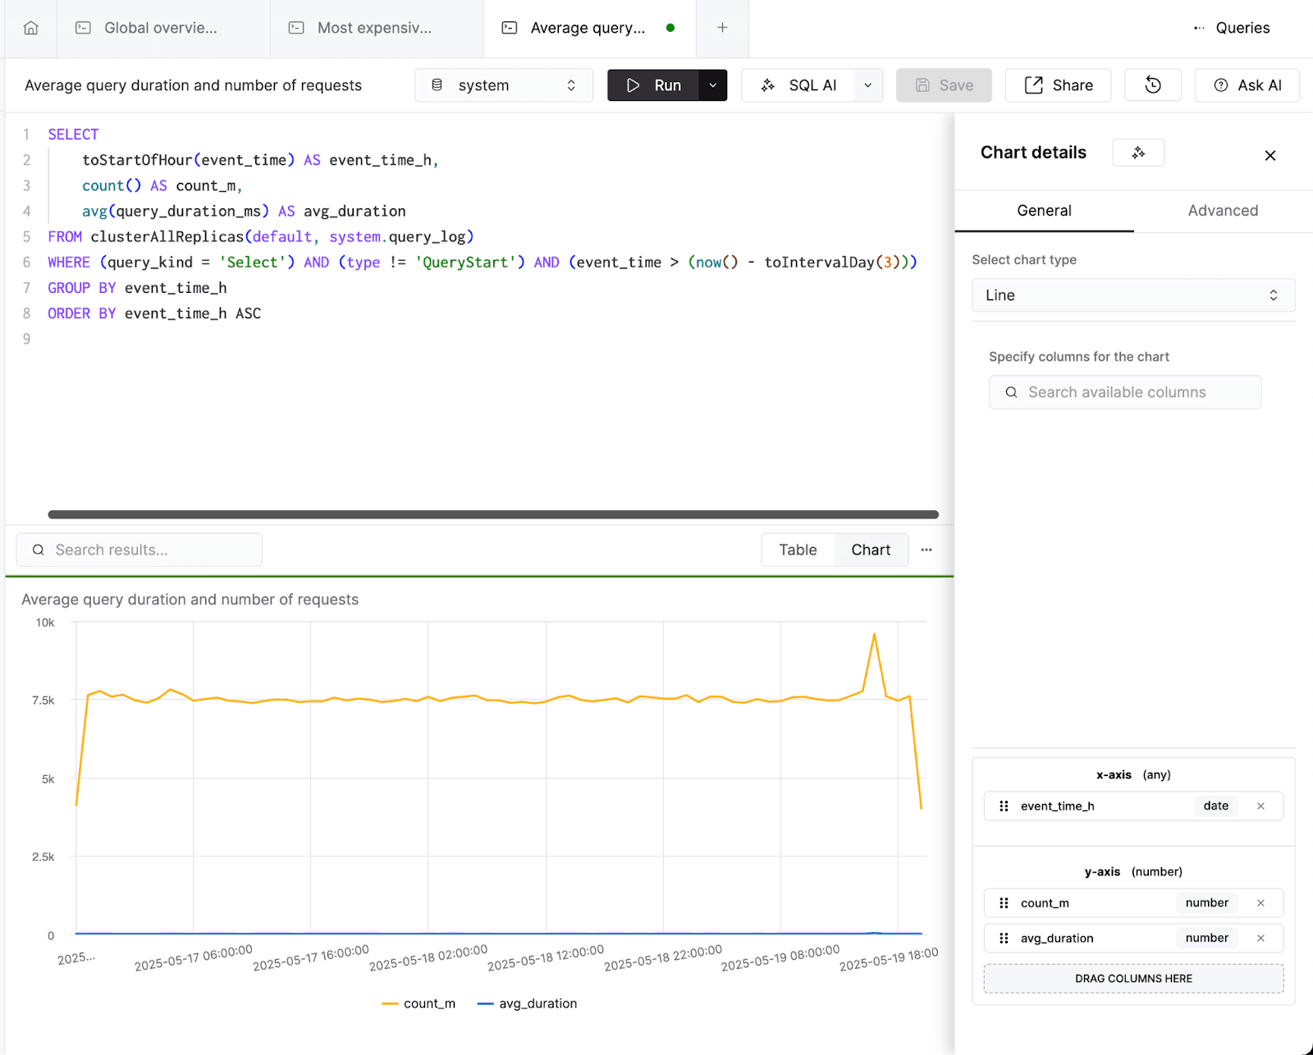Open the three-dot results options menu
1313x1055 pixels.
click(926, 550)
